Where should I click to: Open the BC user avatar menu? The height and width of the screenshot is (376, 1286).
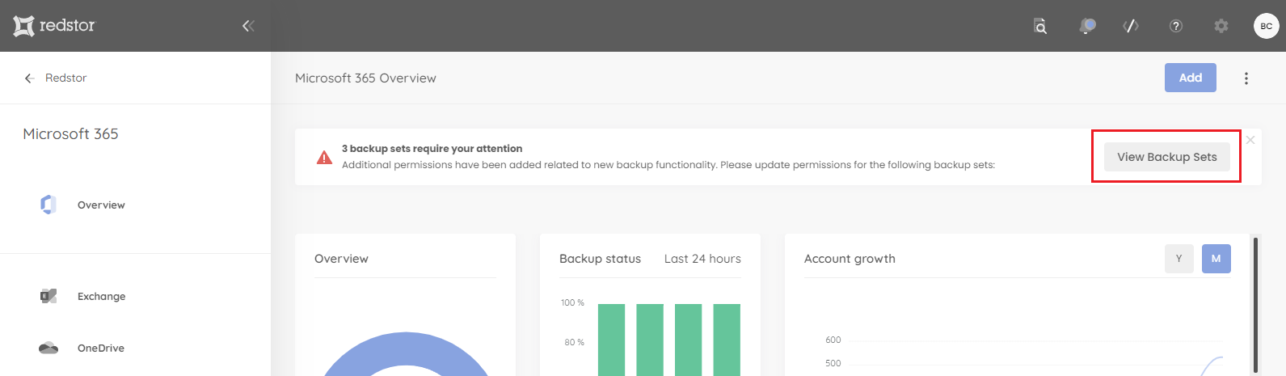(x=1267, y=26)
